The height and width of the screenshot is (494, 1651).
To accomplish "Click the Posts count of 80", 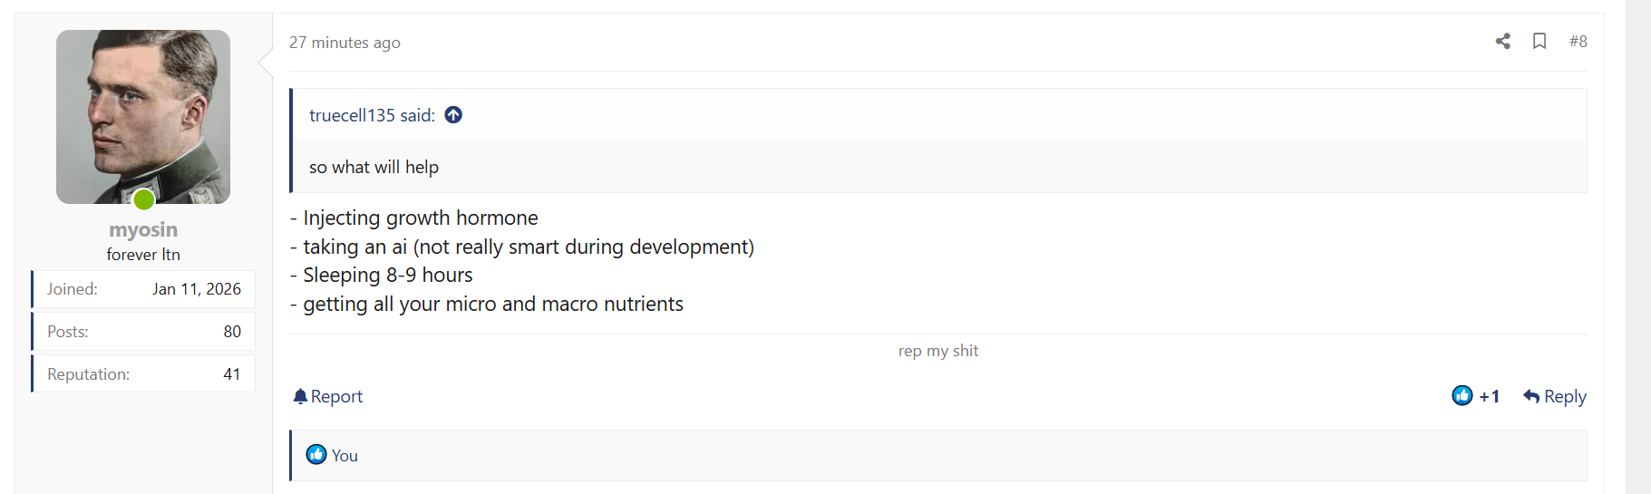I will tap(232, 332).
